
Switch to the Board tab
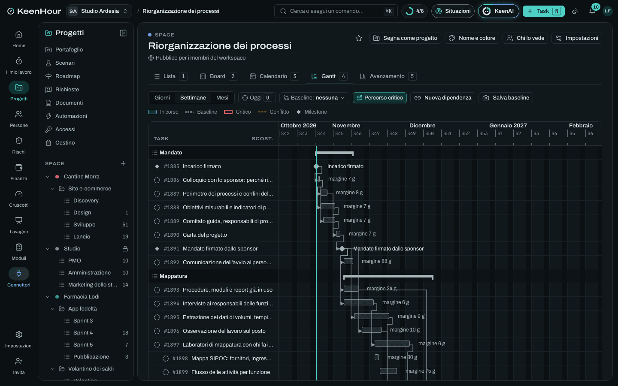(x=218, y=76)
